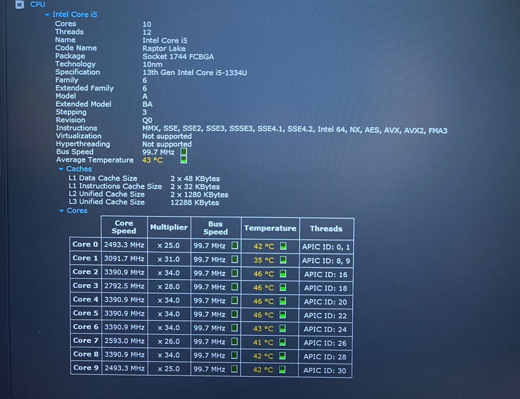This screenshot has width=520, height=399.
Task: Click Core 6 bus speed graph icon
Action: pos(235,328)
